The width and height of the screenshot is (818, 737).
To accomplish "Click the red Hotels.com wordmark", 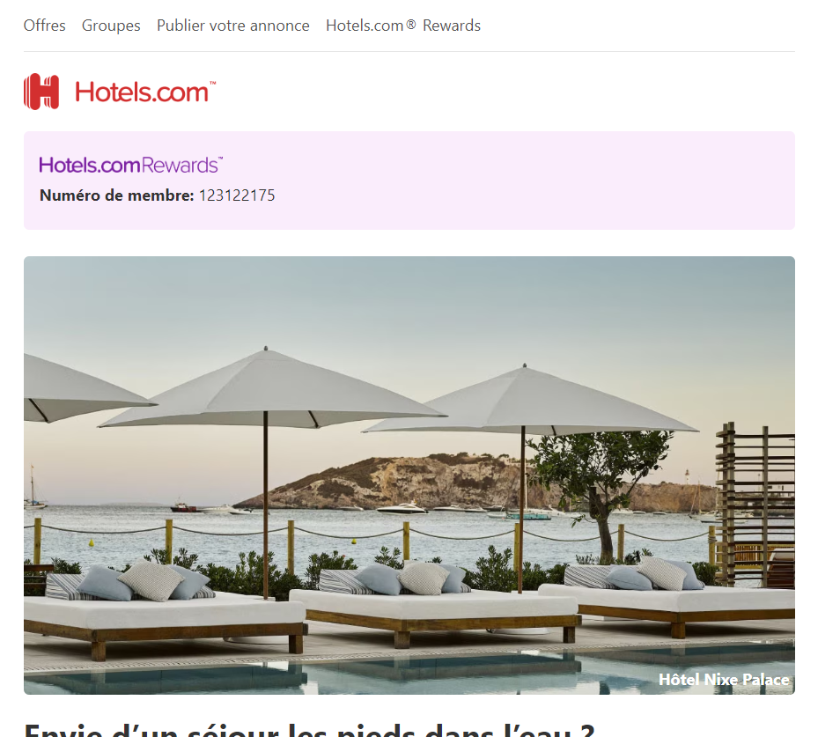I will tap(145, 92).
